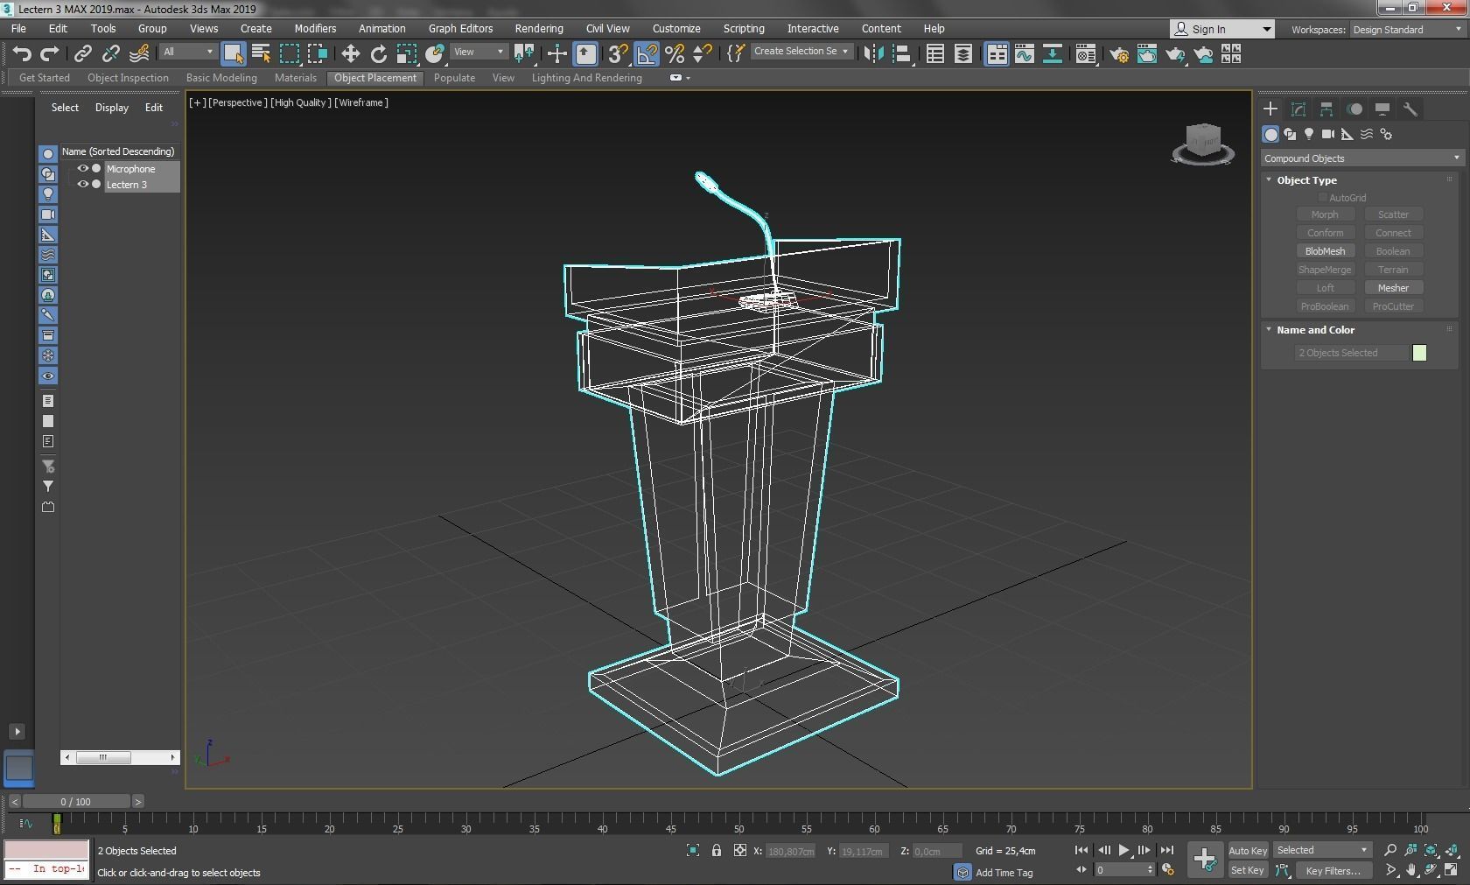Click the Redo arrow icon
This screenshot has width=1470, height=885.
tap(50, 54)
